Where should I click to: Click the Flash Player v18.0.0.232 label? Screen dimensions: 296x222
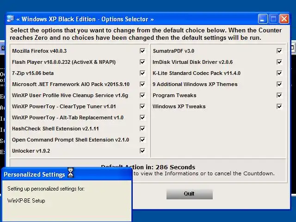pos(64,62)
